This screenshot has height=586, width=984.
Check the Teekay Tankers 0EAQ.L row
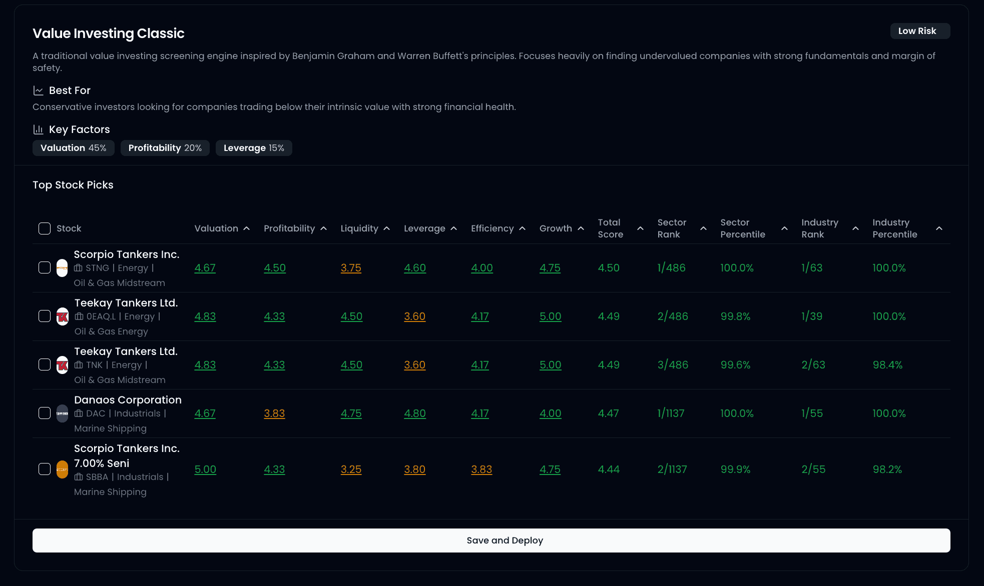[x=45, y=316]
